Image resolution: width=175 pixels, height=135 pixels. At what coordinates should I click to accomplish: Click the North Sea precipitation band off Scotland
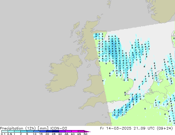114,50
